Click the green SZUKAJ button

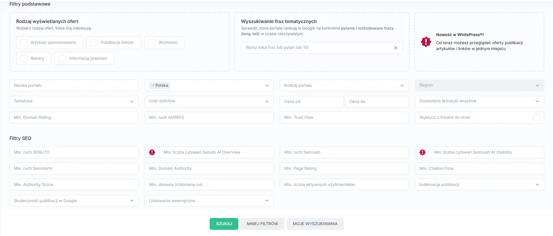click(224, 224)
